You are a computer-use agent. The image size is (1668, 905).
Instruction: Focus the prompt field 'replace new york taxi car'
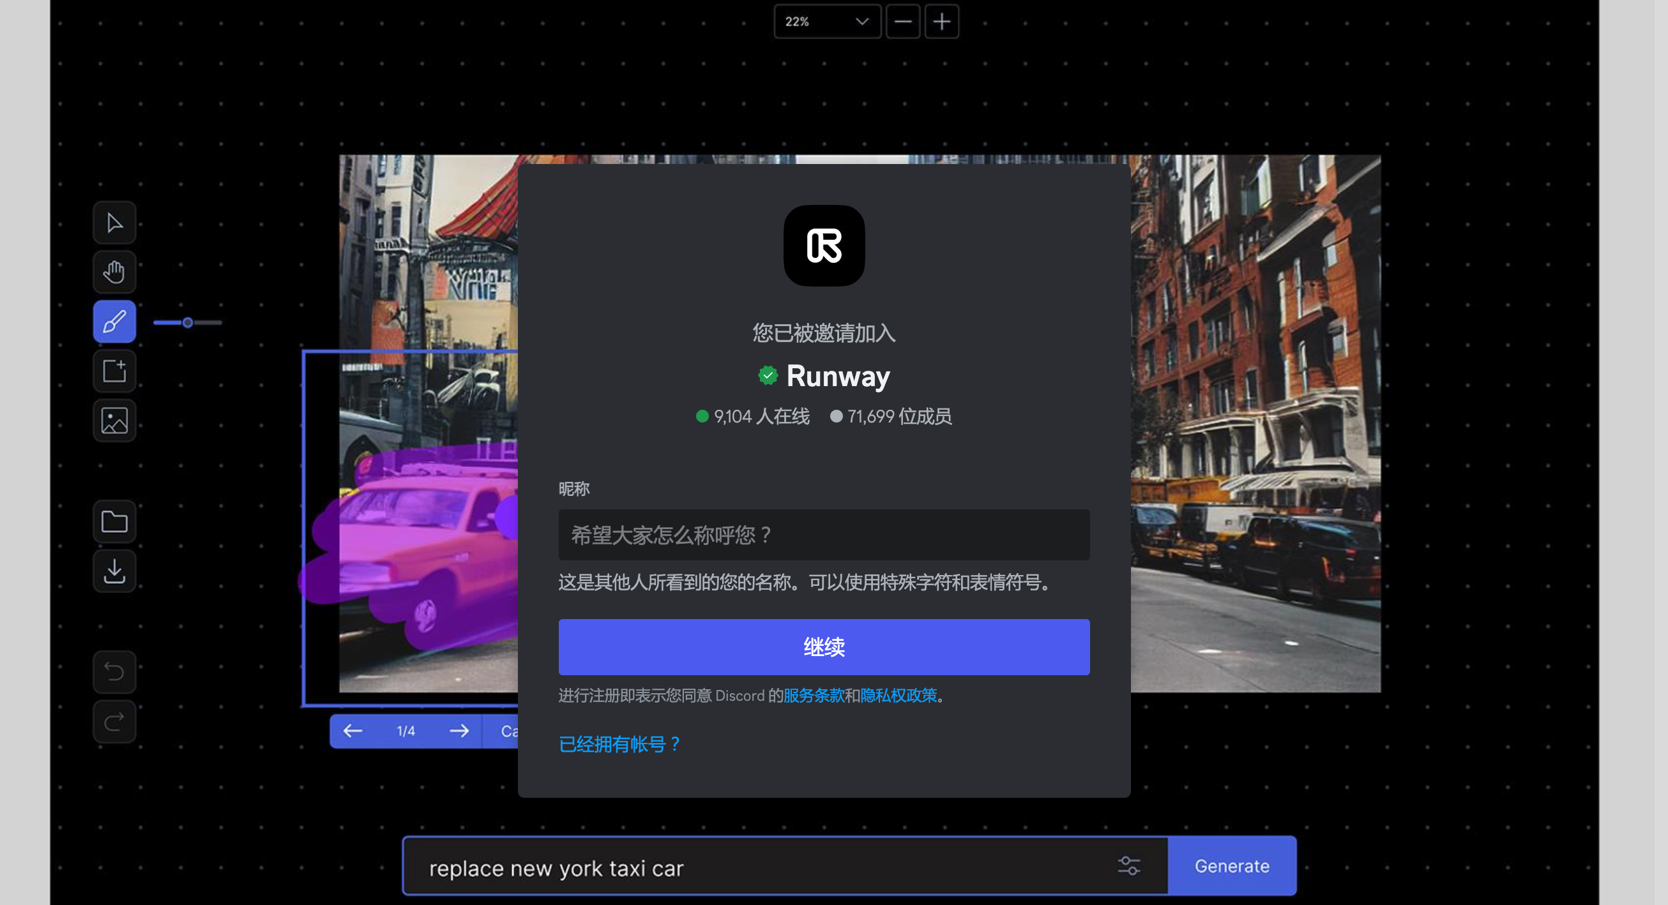(x=785, y=866)
